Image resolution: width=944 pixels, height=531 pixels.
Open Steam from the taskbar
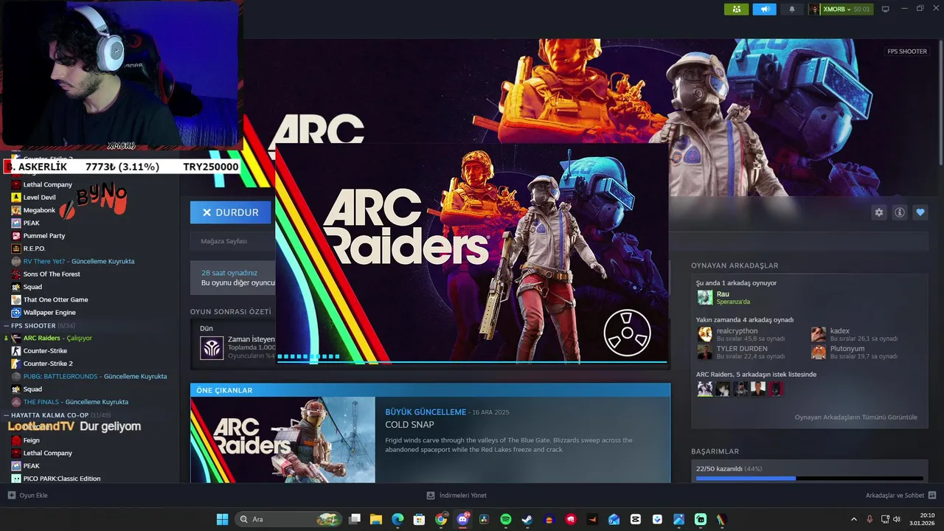pyautogui.click(x=527, y=519)
